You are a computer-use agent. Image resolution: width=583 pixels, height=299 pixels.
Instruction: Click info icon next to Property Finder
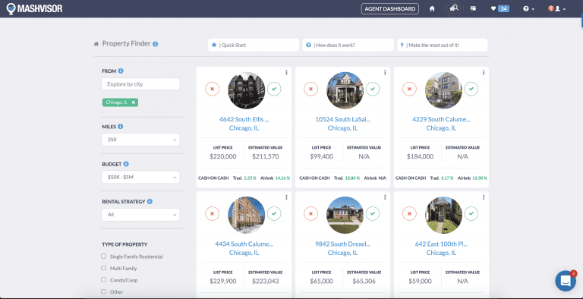click(x=156, y=44)
